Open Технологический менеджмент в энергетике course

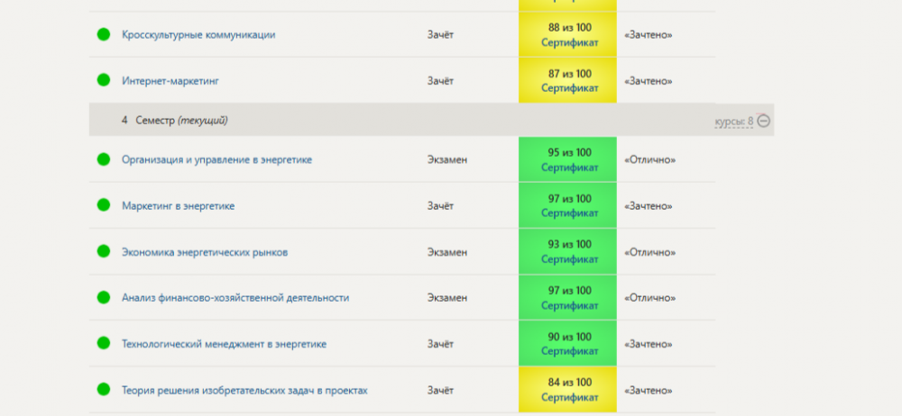pos(225,344)
